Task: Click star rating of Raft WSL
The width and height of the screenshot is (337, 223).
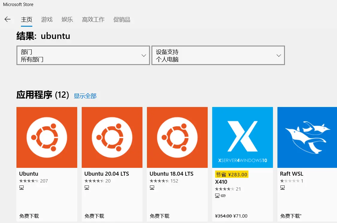Action: [290, 181]
